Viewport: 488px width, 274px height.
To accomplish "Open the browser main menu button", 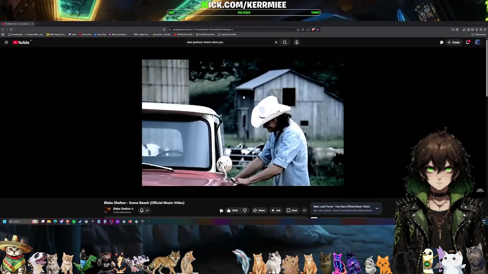I will pyautogui.click(x=485, y=29).
